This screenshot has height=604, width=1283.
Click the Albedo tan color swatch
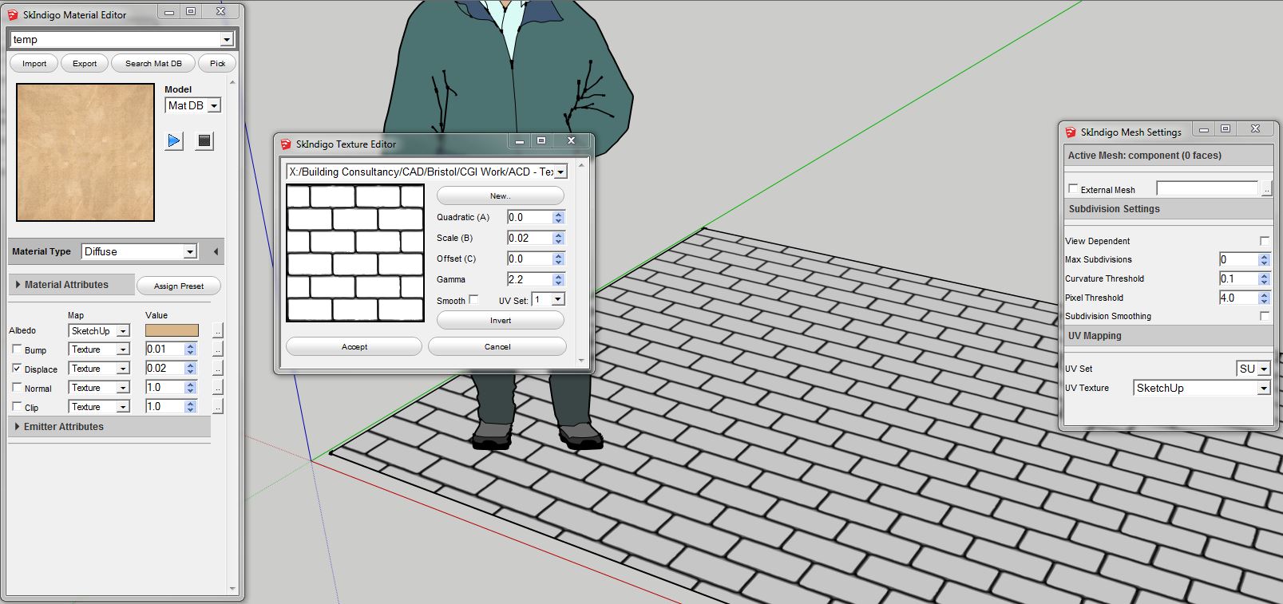[x=172, y=330]
